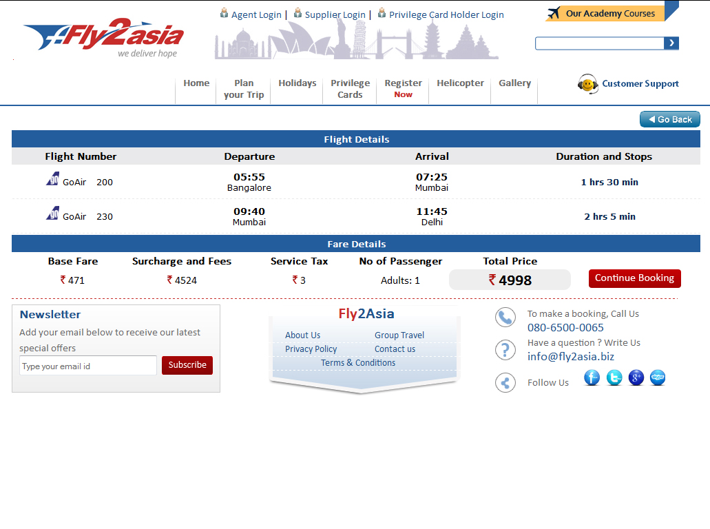This screenshot has width=710, height=529.
Task: Click the duration 1 hrs 30 min
Action: [609, 182]
